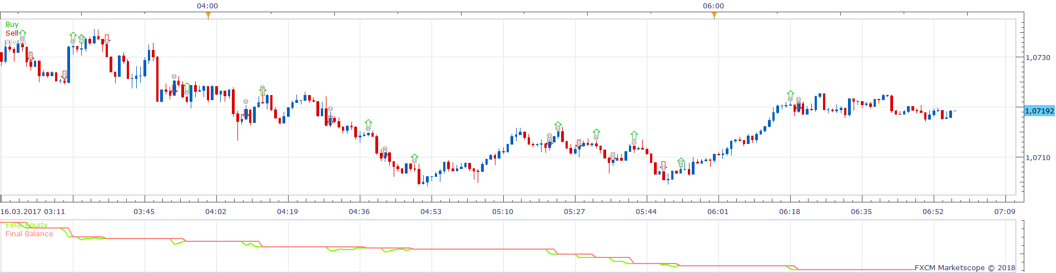
Task: Click the buy arrow right after 05:27
Action: coord(596,133)
